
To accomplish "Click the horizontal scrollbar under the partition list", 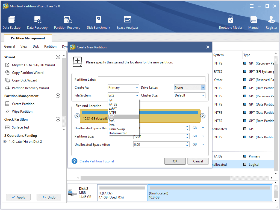I will (155, 178).
